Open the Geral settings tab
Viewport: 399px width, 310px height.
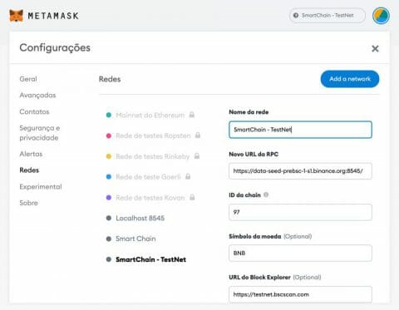tap(28, 79)
